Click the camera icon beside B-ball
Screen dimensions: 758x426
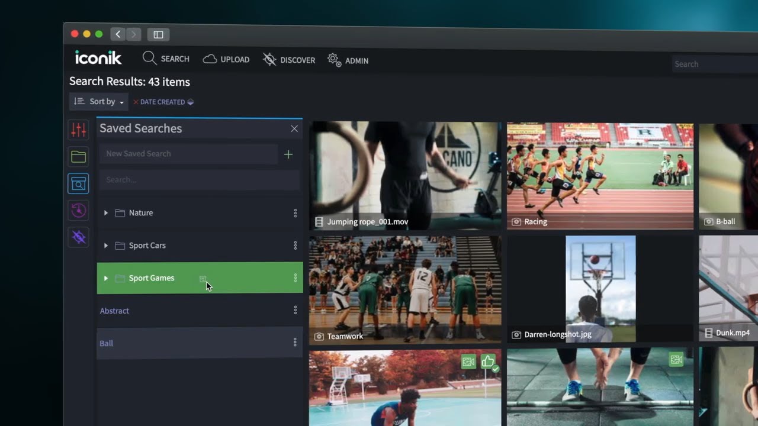click(x=709, y=222)
